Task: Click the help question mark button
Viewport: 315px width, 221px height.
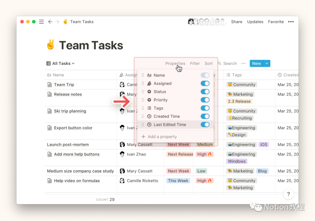Action: [x=288, y=194]
